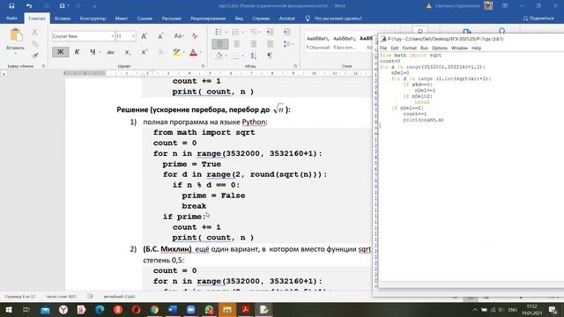
Task: Click the Windows Start button
Action: 8,309
